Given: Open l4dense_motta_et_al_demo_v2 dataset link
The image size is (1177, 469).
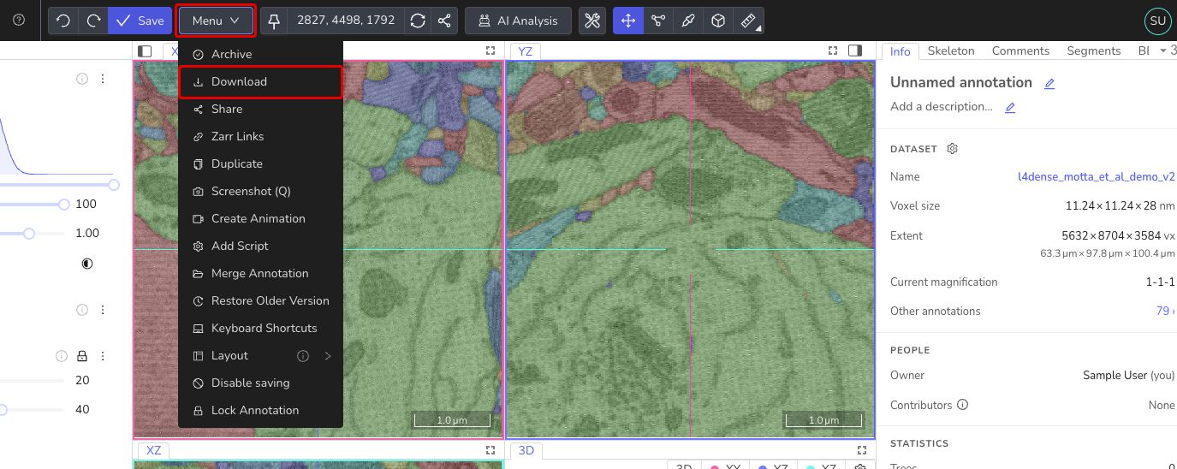Looking at the screenshot, I should [1096, 176].
